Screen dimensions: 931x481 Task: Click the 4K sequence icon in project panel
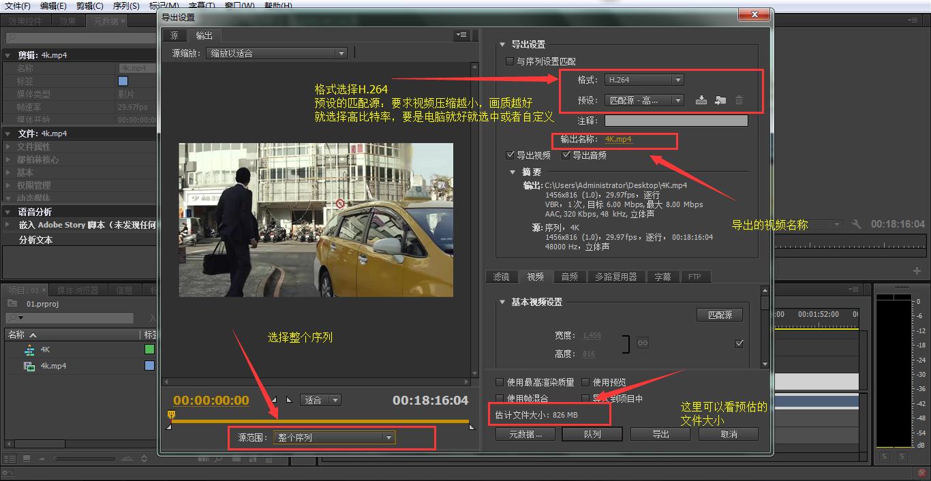coord(29,350)
